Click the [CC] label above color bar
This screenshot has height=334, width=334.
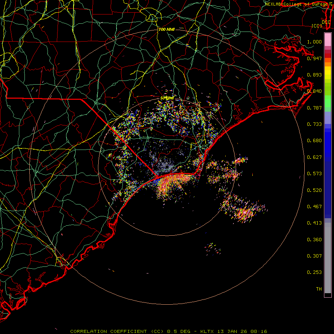tap(317, 26)
